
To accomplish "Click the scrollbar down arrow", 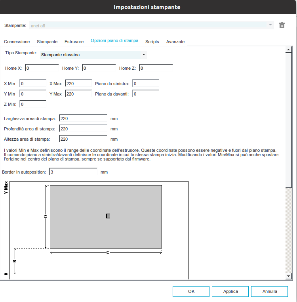I will pos(288,276).
